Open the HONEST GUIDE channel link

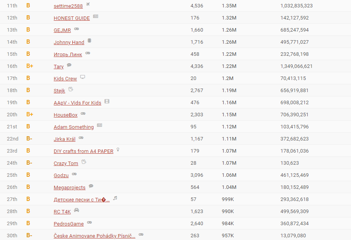pos(72,18)
